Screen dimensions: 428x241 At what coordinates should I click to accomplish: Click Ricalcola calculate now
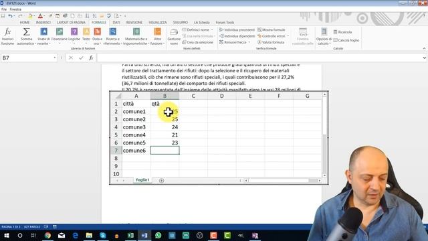pos(342,32)
